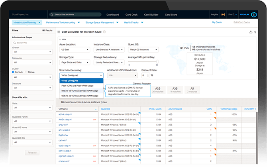Sort by Guest OS column header
267x167 pixels.
point(106,109)
